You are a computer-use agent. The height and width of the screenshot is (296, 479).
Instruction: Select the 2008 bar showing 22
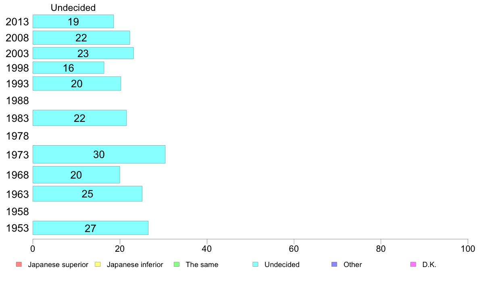pos(81,37)
